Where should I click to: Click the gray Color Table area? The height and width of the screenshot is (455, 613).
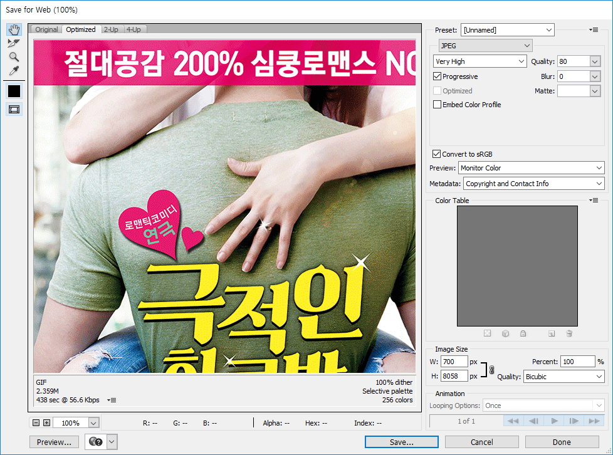point(517,266)
